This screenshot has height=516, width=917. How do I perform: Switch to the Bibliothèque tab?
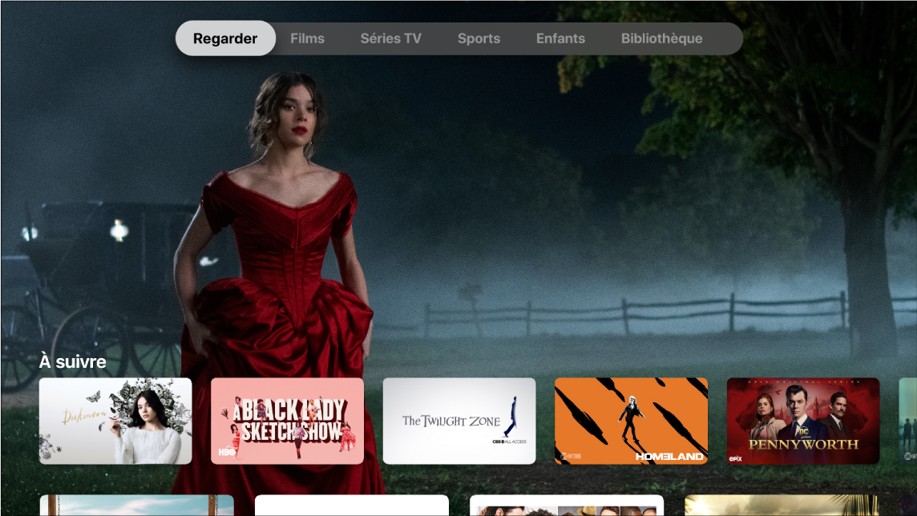tap(661, 38)
